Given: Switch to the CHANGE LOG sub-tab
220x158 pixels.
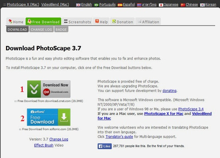Looking at the screenshot, I should click(41, 30).
